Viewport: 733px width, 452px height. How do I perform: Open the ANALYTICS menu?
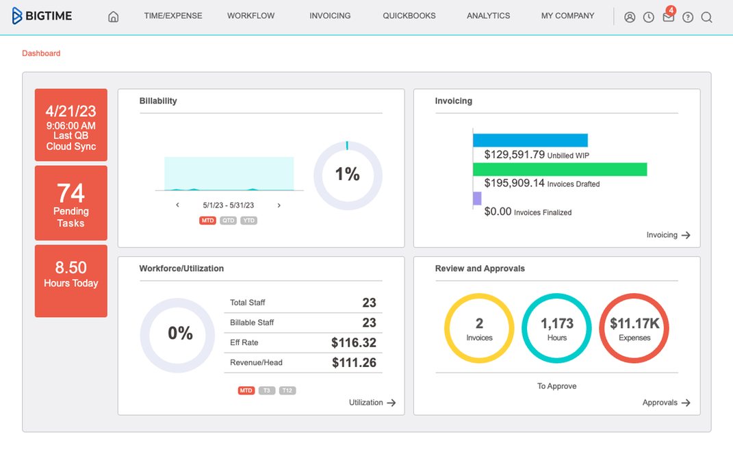489,16
